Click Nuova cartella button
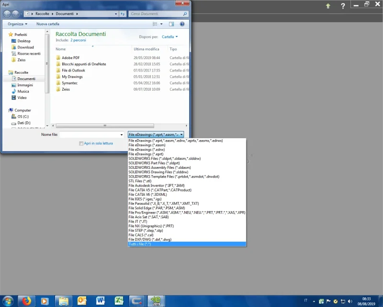 48,24
